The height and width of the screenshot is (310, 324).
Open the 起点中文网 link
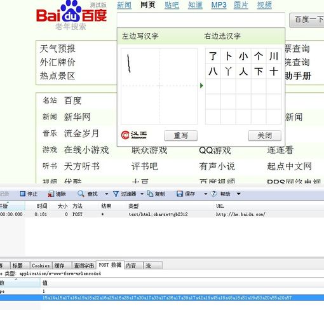(x=289, y=166)
